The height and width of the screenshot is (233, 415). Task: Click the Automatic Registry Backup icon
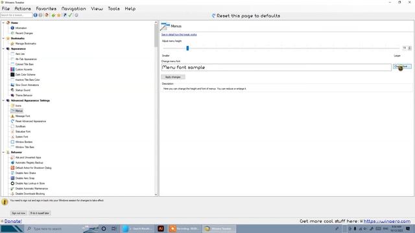click(12, 162)
